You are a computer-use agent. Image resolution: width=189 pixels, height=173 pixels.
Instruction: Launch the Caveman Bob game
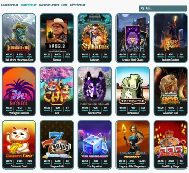pos(171,91)
